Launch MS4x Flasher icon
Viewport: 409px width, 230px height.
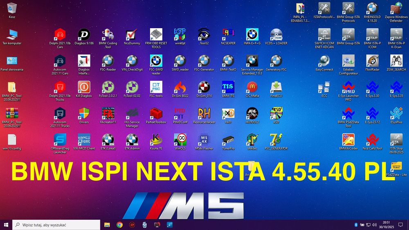204,140
